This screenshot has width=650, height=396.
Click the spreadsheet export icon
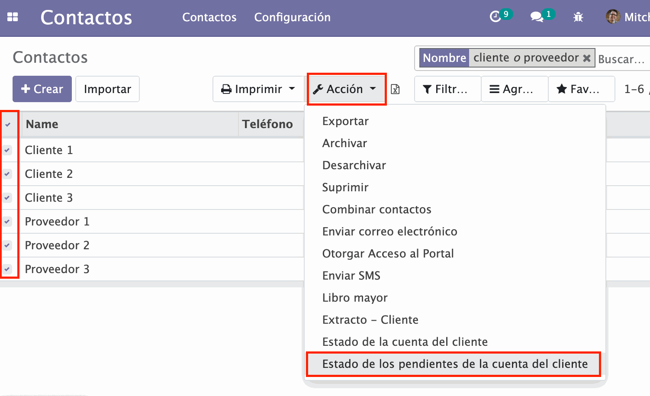coord(395,89)
